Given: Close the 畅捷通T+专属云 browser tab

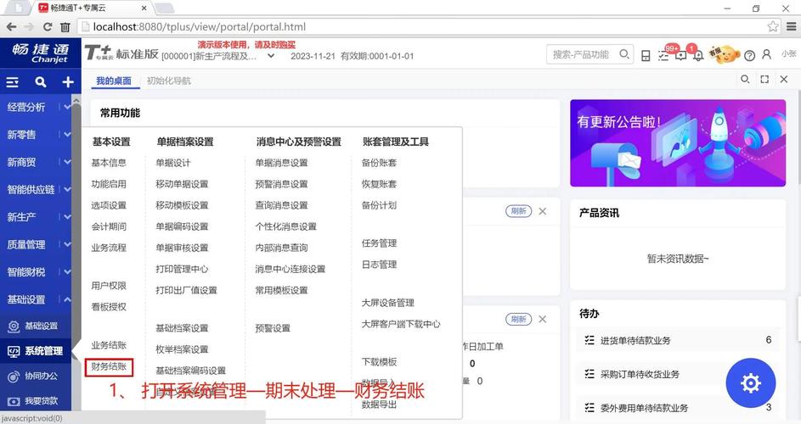Looking at the screenshot, I should tap(144, 8).
